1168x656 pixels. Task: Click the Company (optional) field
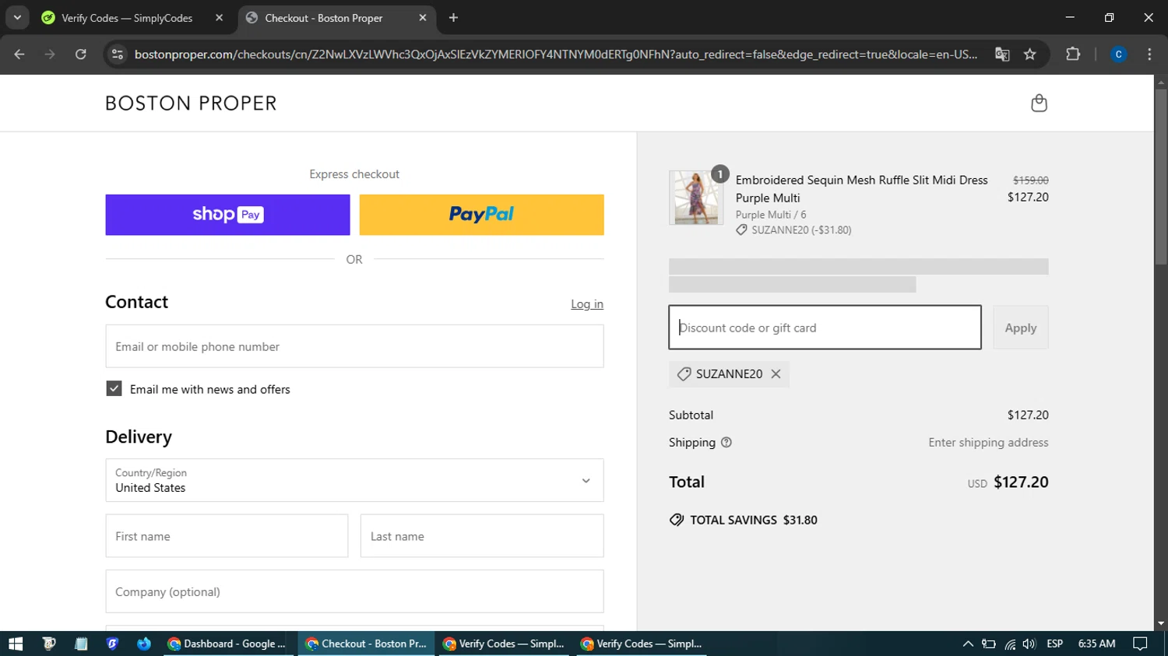point(354,591)
